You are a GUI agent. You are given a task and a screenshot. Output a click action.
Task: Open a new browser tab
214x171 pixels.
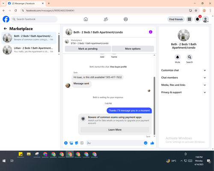tap(49, 3)
